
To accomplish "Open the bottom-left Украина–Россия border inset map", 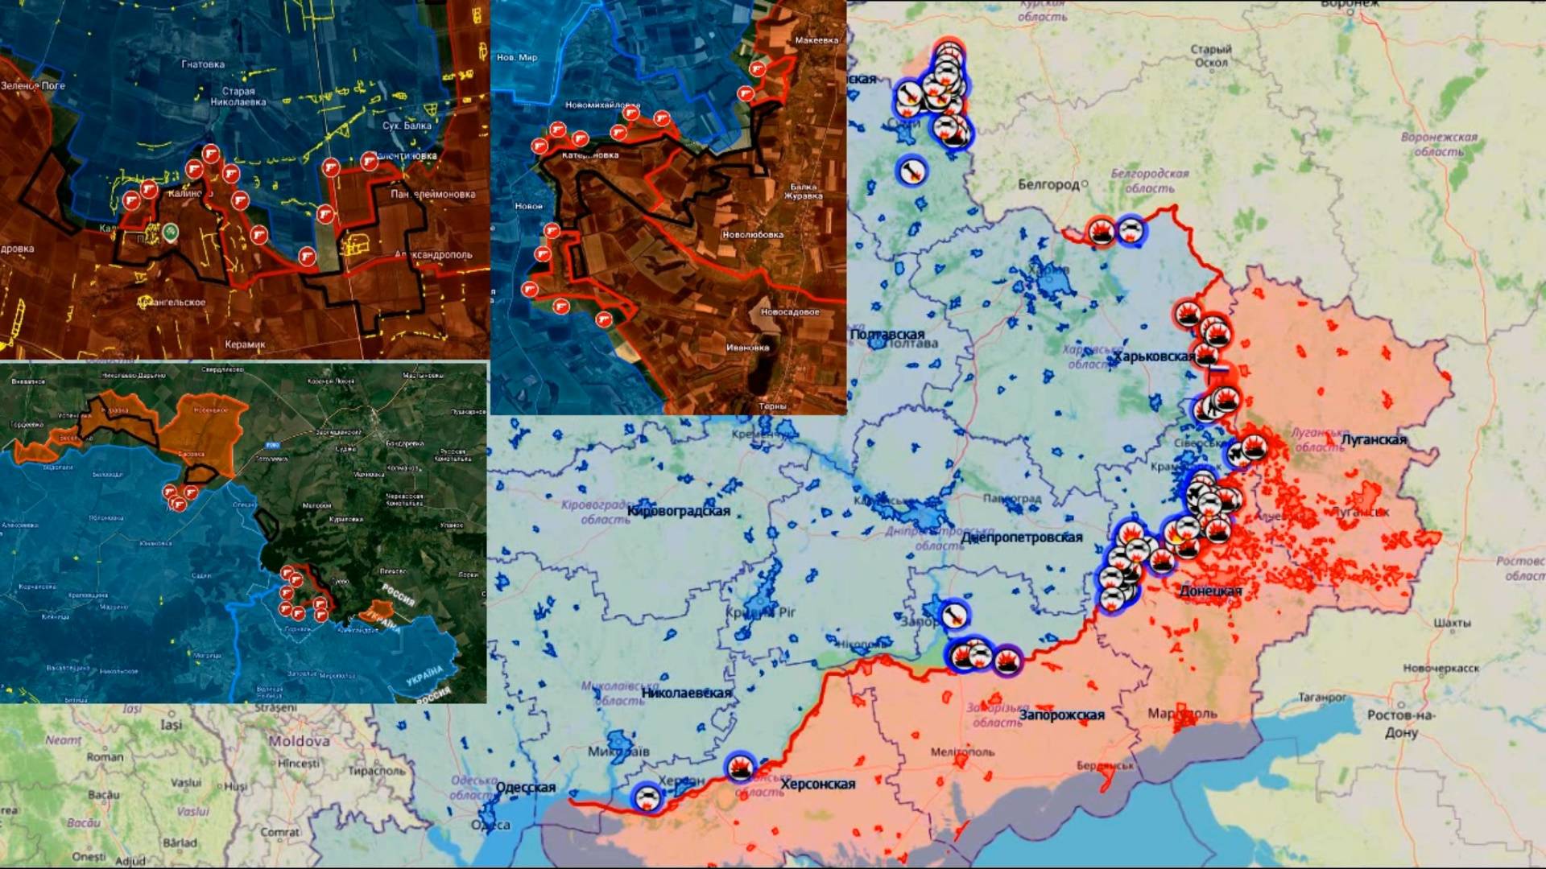I will click(x=243, y=533).
